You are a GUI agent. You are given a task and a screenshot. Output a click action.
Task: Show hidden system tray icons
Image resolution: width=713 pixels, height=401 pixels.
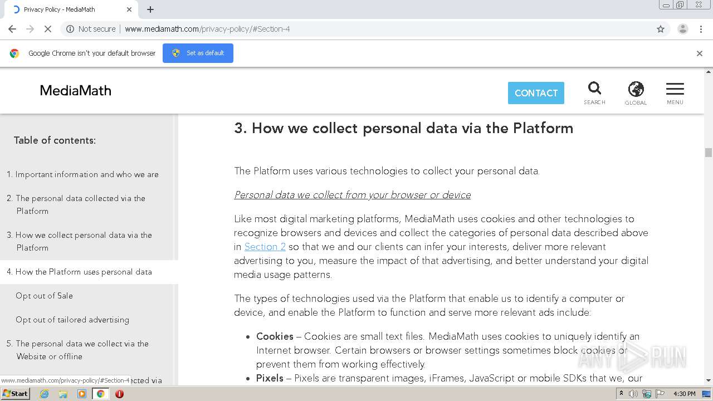[x=621, y=394]
